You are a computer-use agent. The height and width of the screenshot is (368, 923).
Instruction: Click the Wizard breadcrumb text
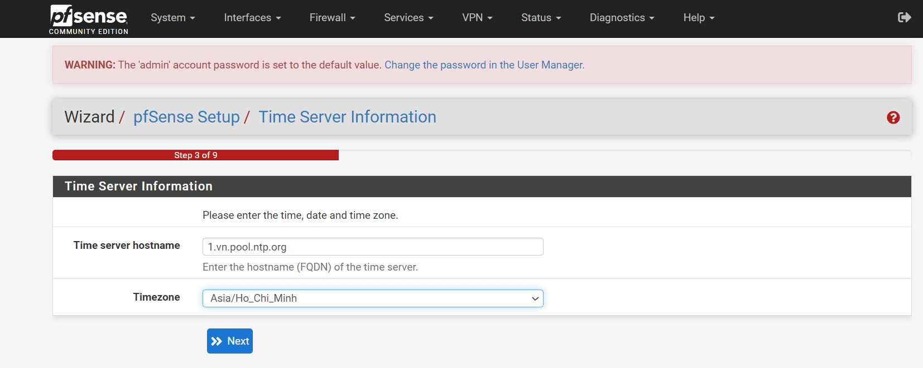click(x=89, y=117)
